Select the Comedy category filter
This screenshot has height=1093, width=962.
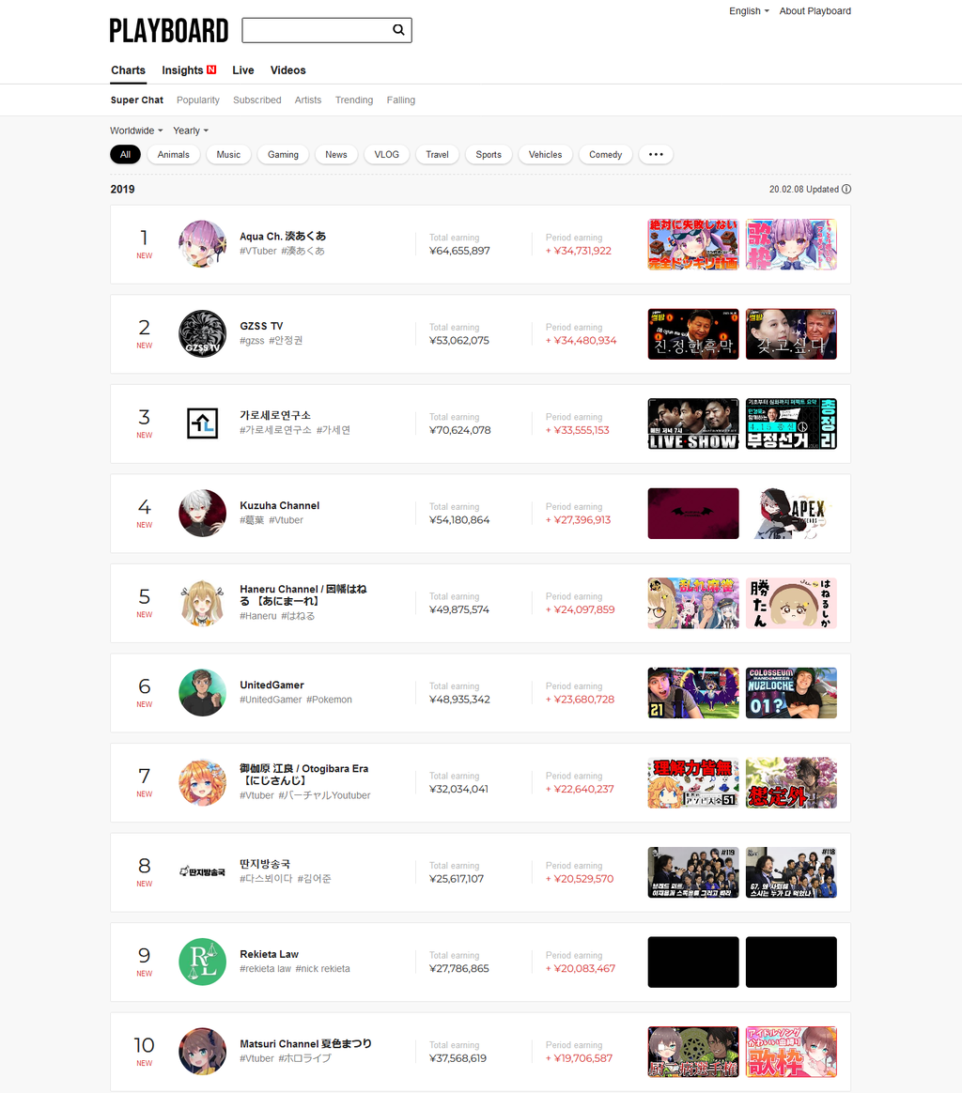(606, 155)
